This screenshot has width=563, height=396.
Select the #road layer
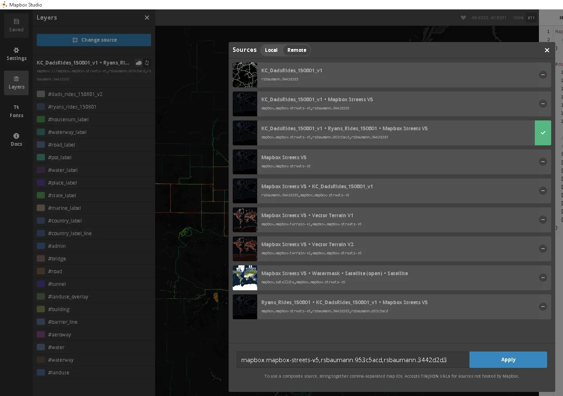tap(94, 271)
